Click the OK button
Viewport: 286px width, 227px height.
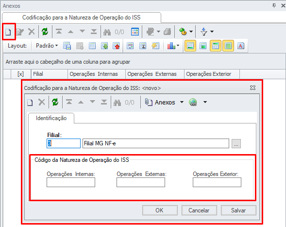[160, 210]
